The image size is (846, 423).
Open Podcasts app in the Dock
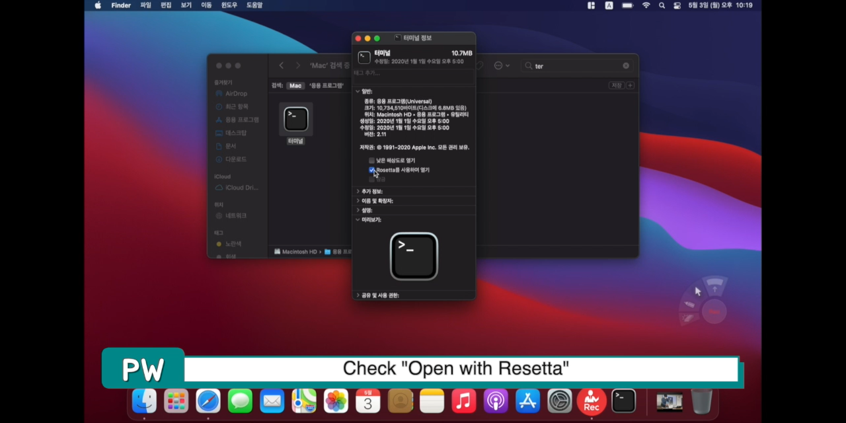[x=496, y=401]
